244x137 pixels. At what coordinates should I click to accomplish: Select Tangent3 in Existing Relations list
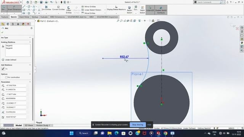[9, 46]
